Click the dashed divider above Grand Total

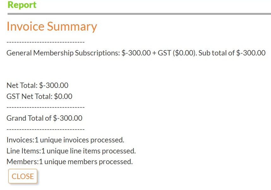[x=45, y=107]
